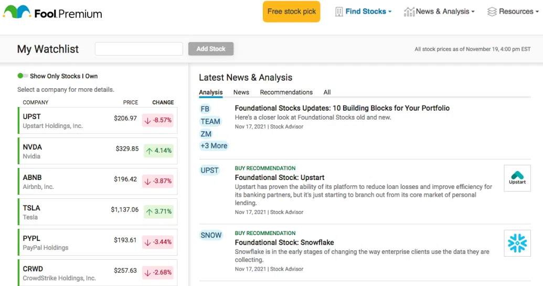Screen dimensions: 543x286
Task: Click the watchlist stock search field
Action: click(139, 49)
